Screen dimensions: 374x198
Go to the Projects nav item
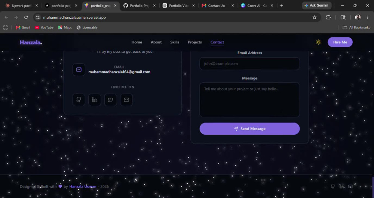point(194,42)
